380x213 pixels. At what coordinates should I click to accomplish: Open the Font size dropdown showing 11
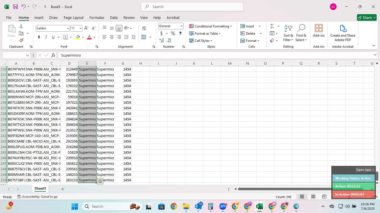point(80,28)
